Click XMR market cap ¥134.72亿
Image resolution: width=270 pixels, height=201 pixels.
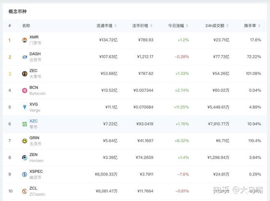point(108,40)
